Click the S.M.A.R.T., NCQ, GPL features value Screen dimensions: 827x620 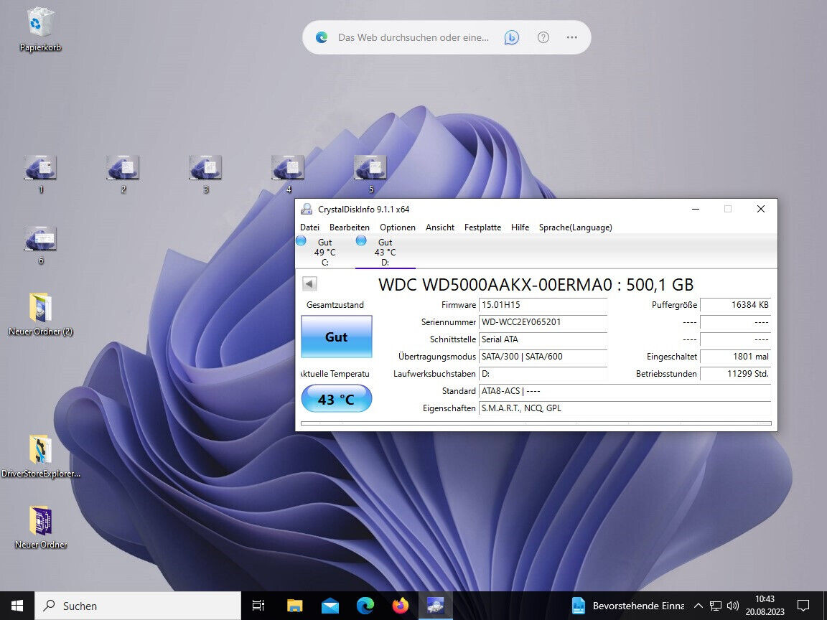[x=625, y=408]
